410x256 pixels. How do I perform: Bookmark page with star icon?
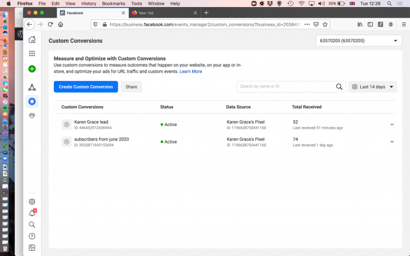(325, 25)
